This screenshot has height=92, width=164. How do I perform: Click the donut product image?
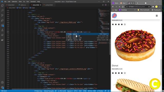[x=135, y=45]
